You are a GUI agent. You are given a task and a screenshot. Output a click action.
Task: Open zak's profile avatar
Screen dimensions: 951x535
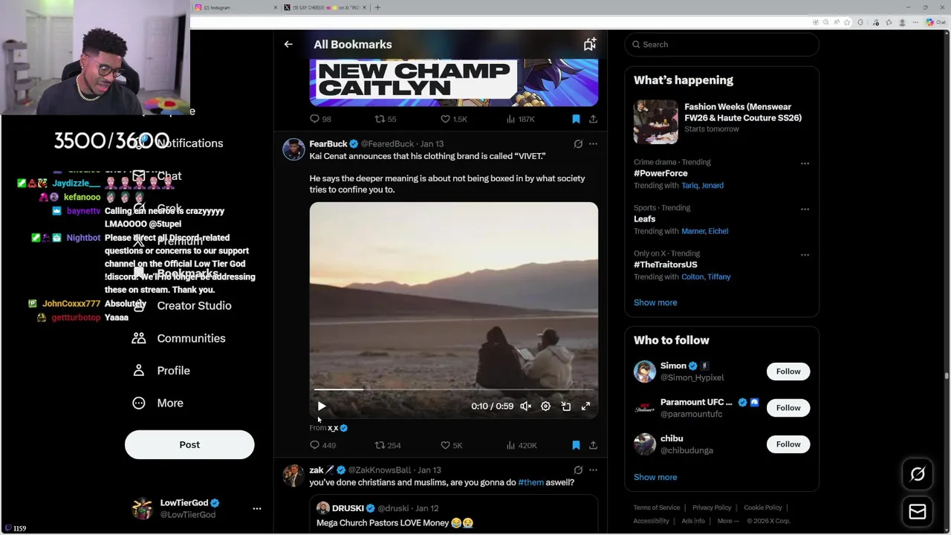pyautogui.click(x=293, y=476)
